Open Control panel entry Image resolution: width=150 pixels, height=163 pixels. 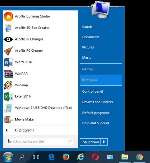click(x=92, y=91)
